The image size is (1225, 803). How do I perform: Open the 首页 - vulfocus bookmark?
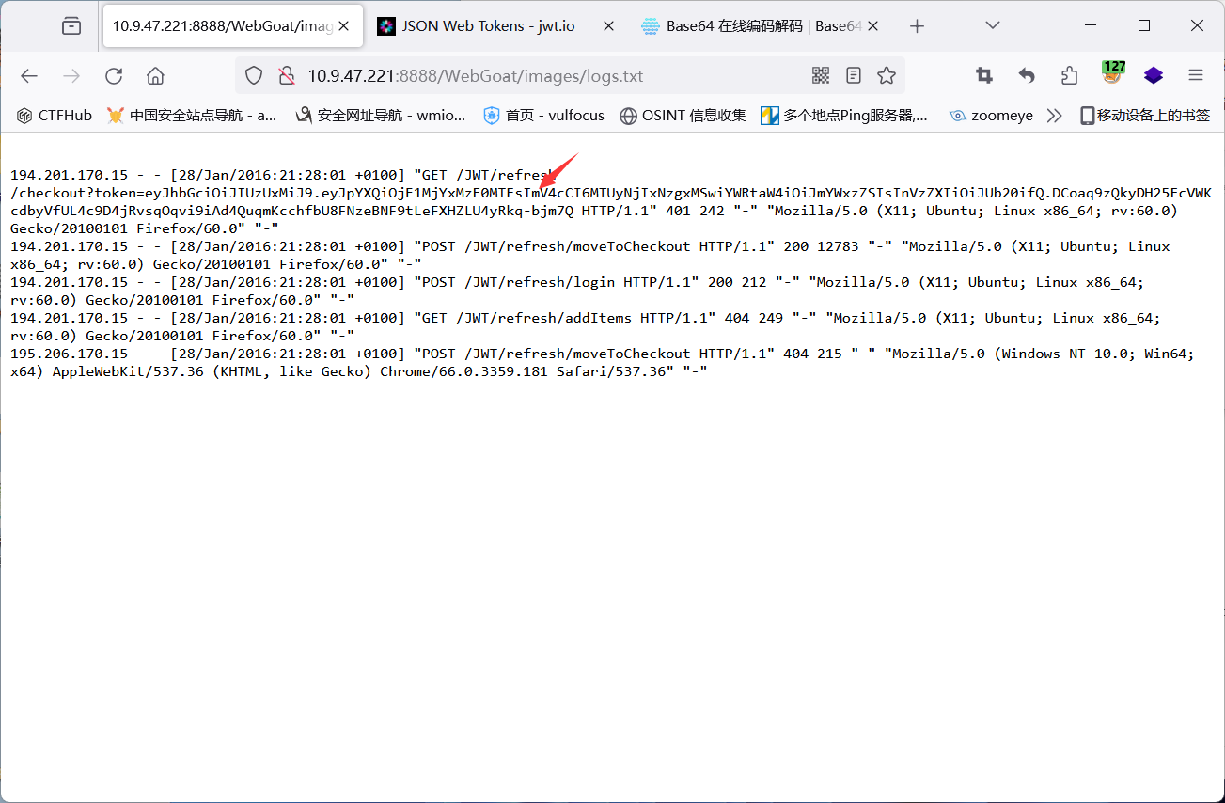[543, 116]
